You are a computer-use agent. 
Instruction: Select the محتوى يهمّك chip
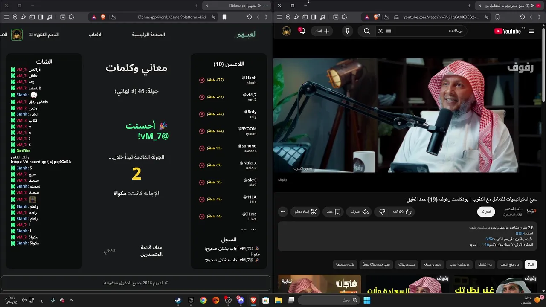pyautogui.click(x=407, y=265)
